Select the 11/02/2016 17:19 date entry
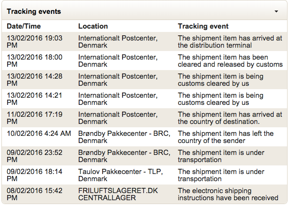 tap(34, 118)
